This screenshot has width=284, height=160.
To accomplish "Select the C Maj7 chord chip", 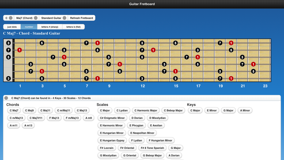I will point(14,110).
